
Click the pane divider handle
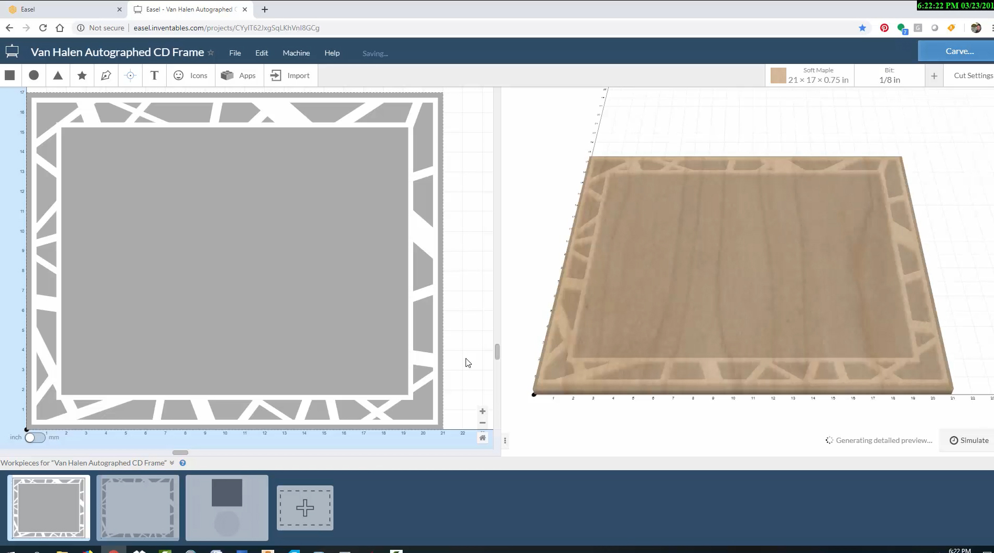click(x=497, y=352)
